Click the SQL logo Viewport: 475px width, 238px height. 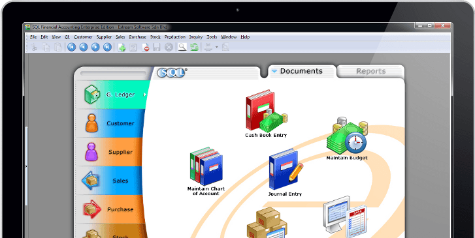[x=171, y=72]
